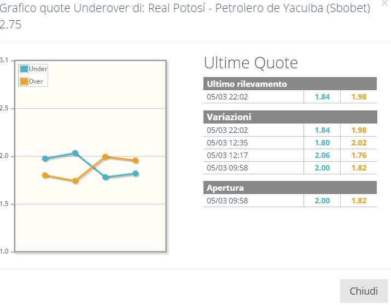Select the highest blue Under data point
Image resolution: width=391 pixels, height=305 pixels.
click(x=75, y=153)
